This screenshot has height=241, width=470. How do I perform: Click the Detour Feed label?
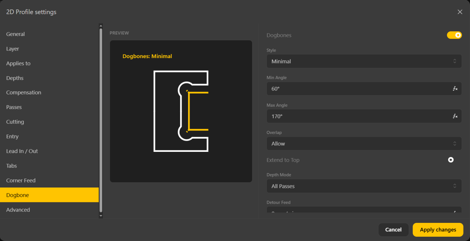pyautogui.click(x=278, y=202)
